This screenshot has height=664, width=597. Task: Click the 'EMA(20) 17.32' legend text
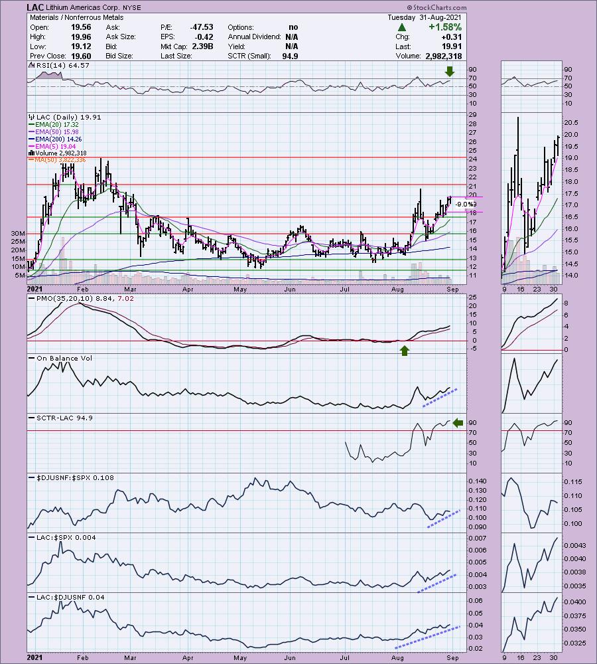pos(56,125)
